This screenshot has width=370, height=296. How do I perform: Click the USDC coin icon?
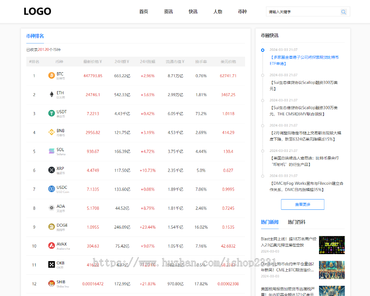point(51,189)
